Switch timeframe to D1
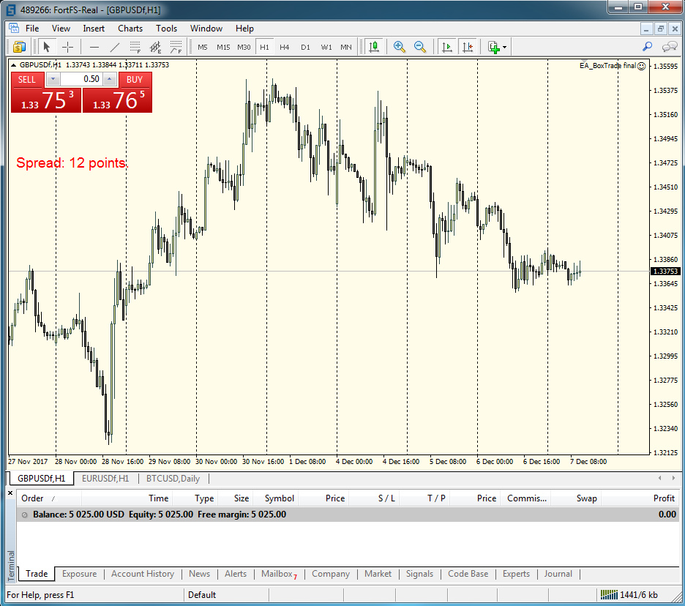 coord(305,47)
